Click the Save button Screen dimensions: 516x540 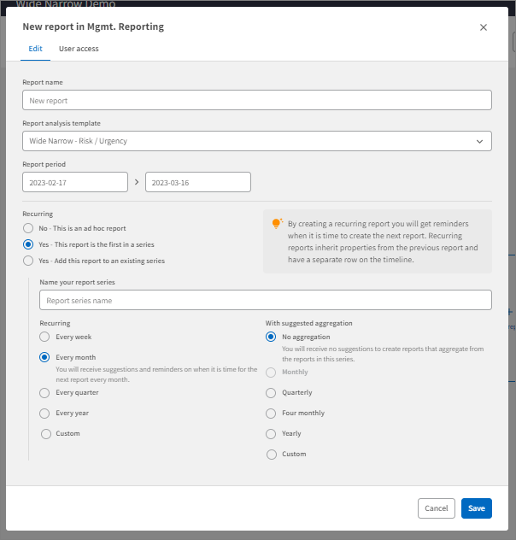[x=476, y=508]
